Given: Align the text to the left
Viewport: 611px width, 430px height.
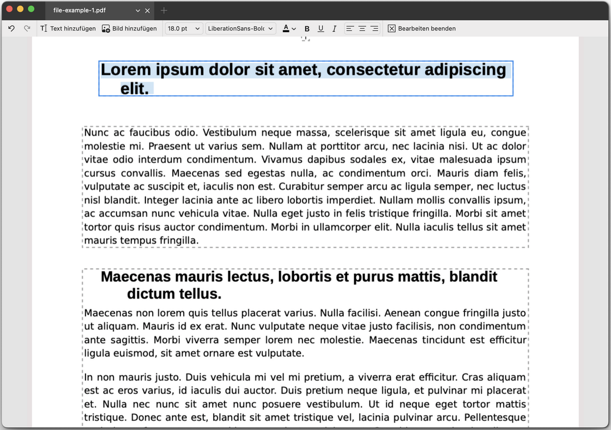Looking at the screenshot, I should (x=349, y=28).
